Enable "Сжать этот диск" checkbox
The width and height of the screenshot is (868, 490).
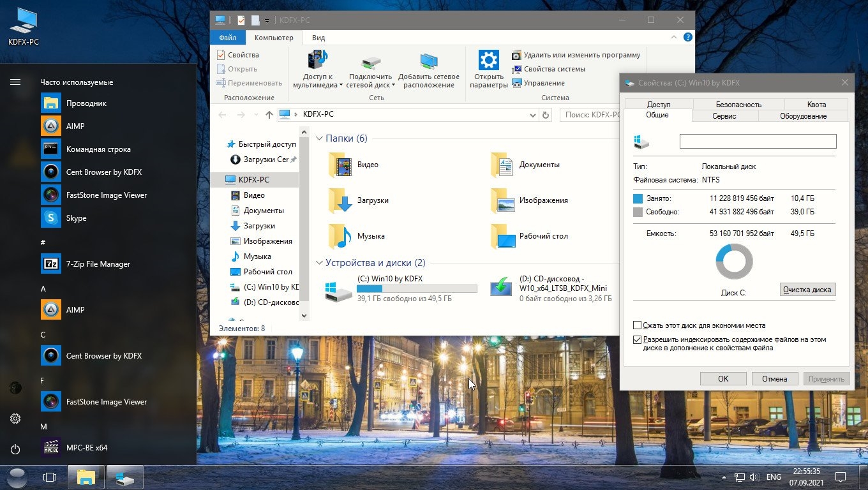(638, 325)
